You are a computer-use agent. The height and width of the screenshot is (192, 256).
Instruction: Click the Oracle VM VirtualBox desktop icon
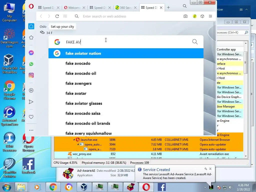point(9,64)
